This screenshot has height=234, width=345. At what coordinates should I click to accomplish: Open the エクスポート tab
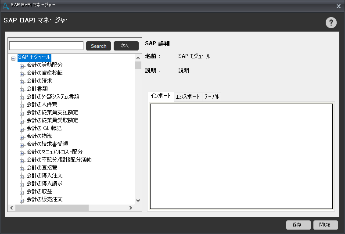187,97
